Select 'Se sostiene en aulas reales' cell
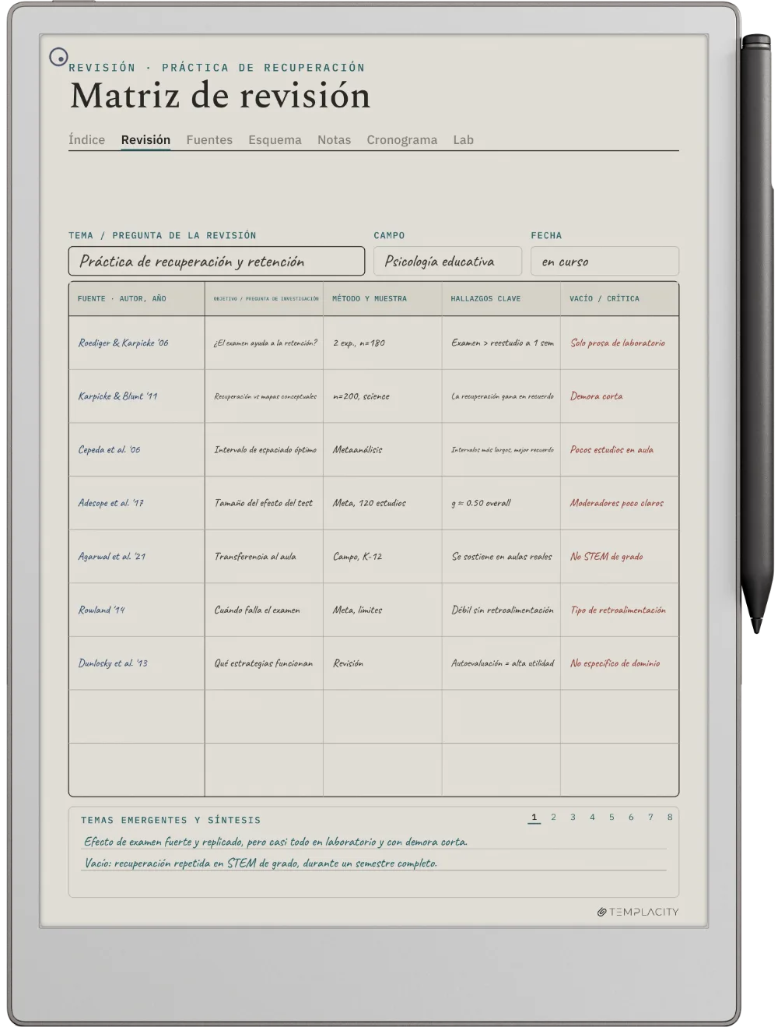The height and width of the screenshot is (1027, 778). click(x=501, y=557)
